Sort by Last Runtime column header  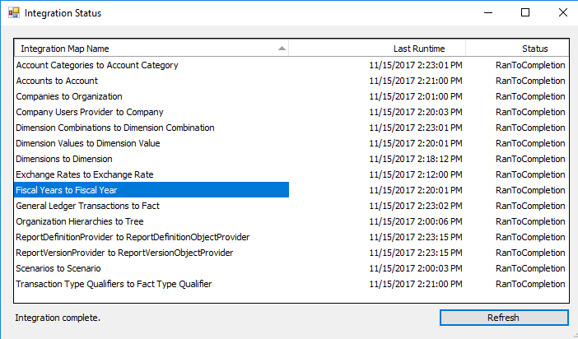coord(377,49)
